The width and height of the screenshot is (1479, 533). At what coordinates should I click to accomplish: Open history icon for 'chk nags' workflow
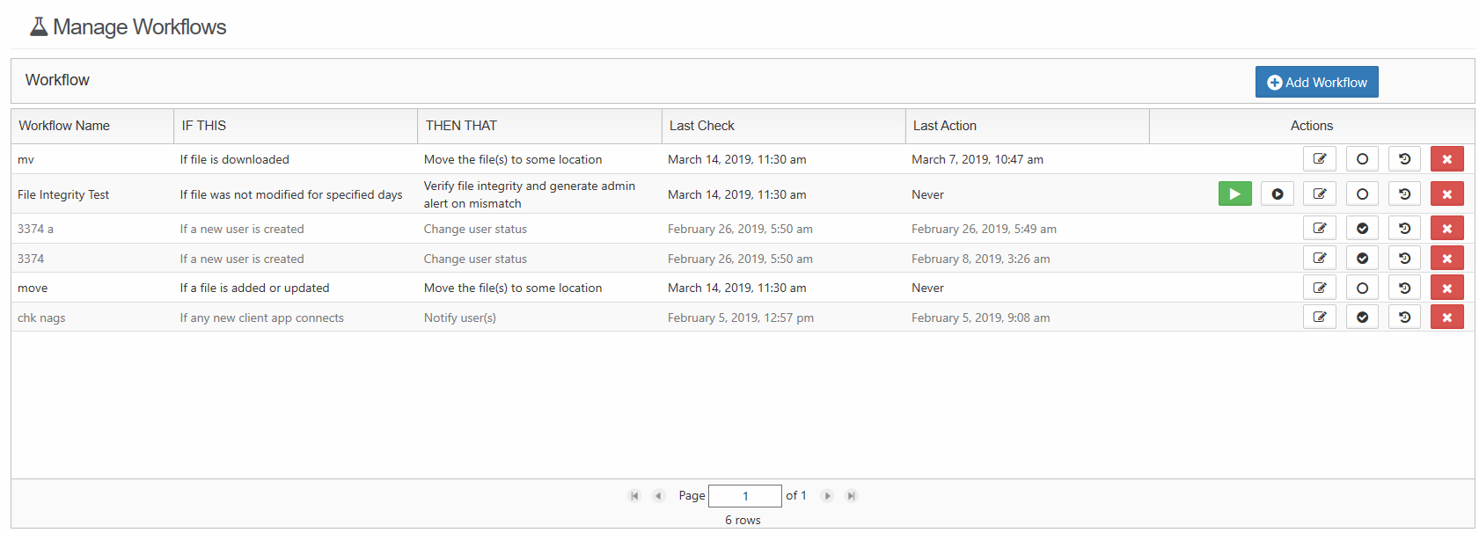[x=1404, y=317]
